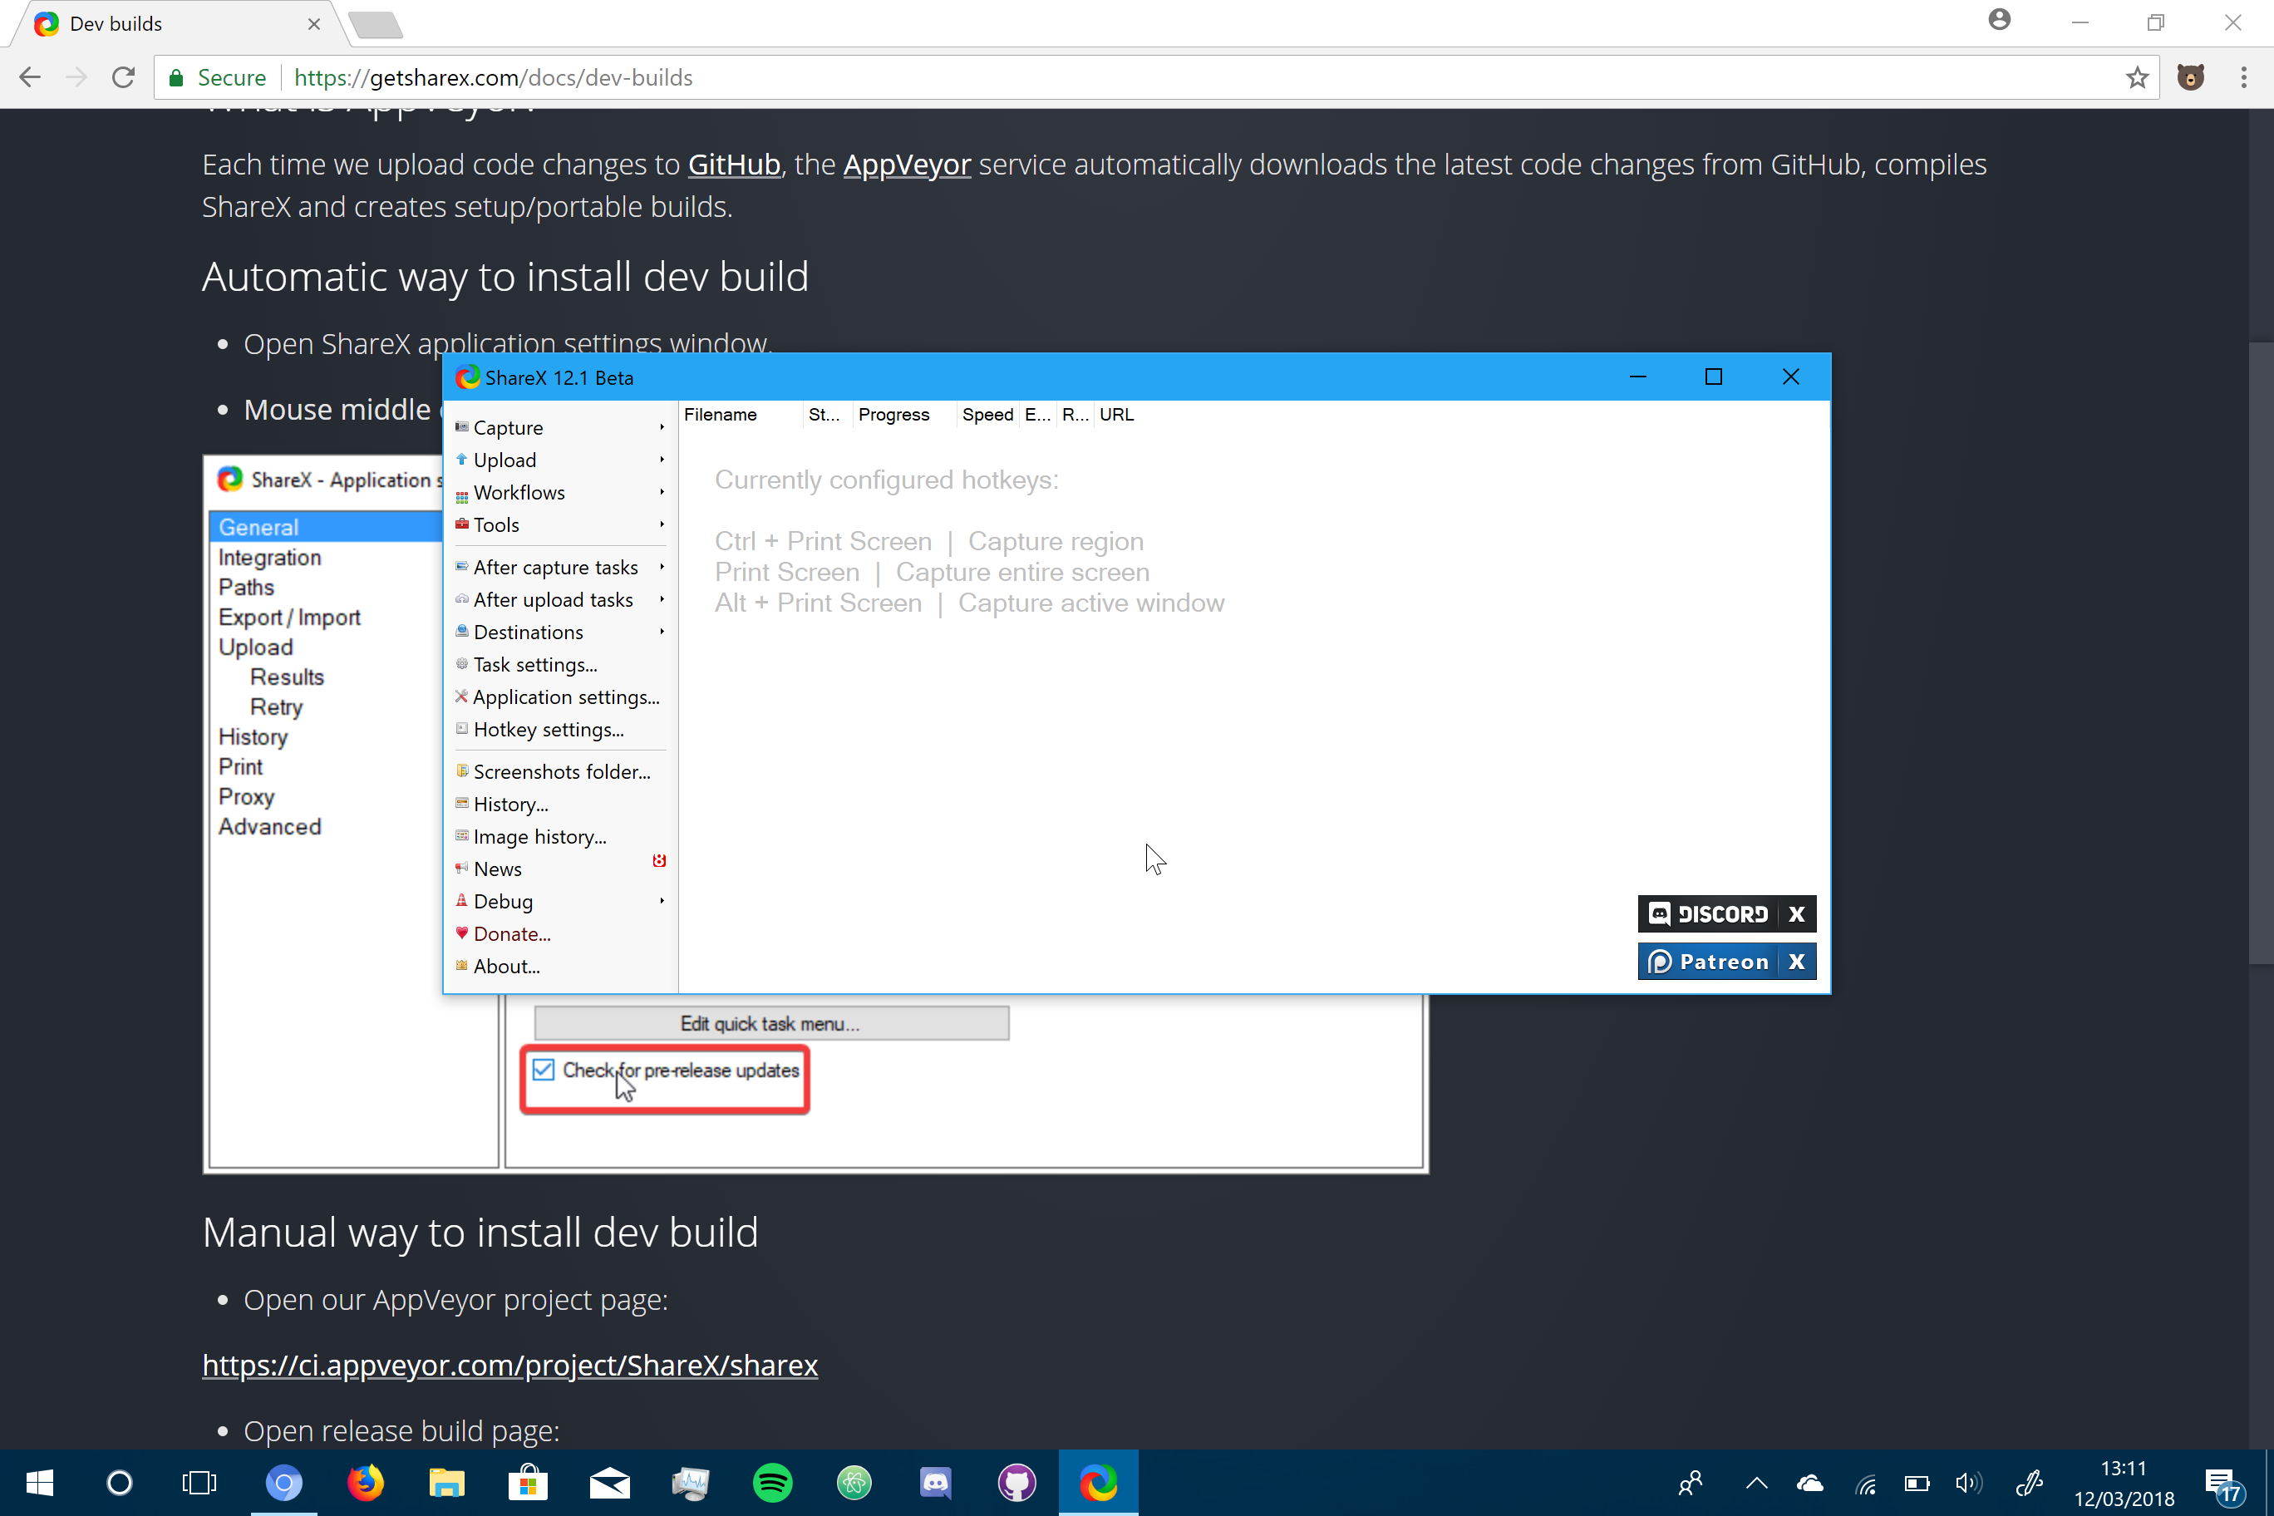Open Discord from the taskbar

[935, 1482]
